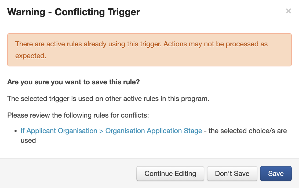299x188 pixels.
Task: Choose Continue Editing
Action: point(170,174)
